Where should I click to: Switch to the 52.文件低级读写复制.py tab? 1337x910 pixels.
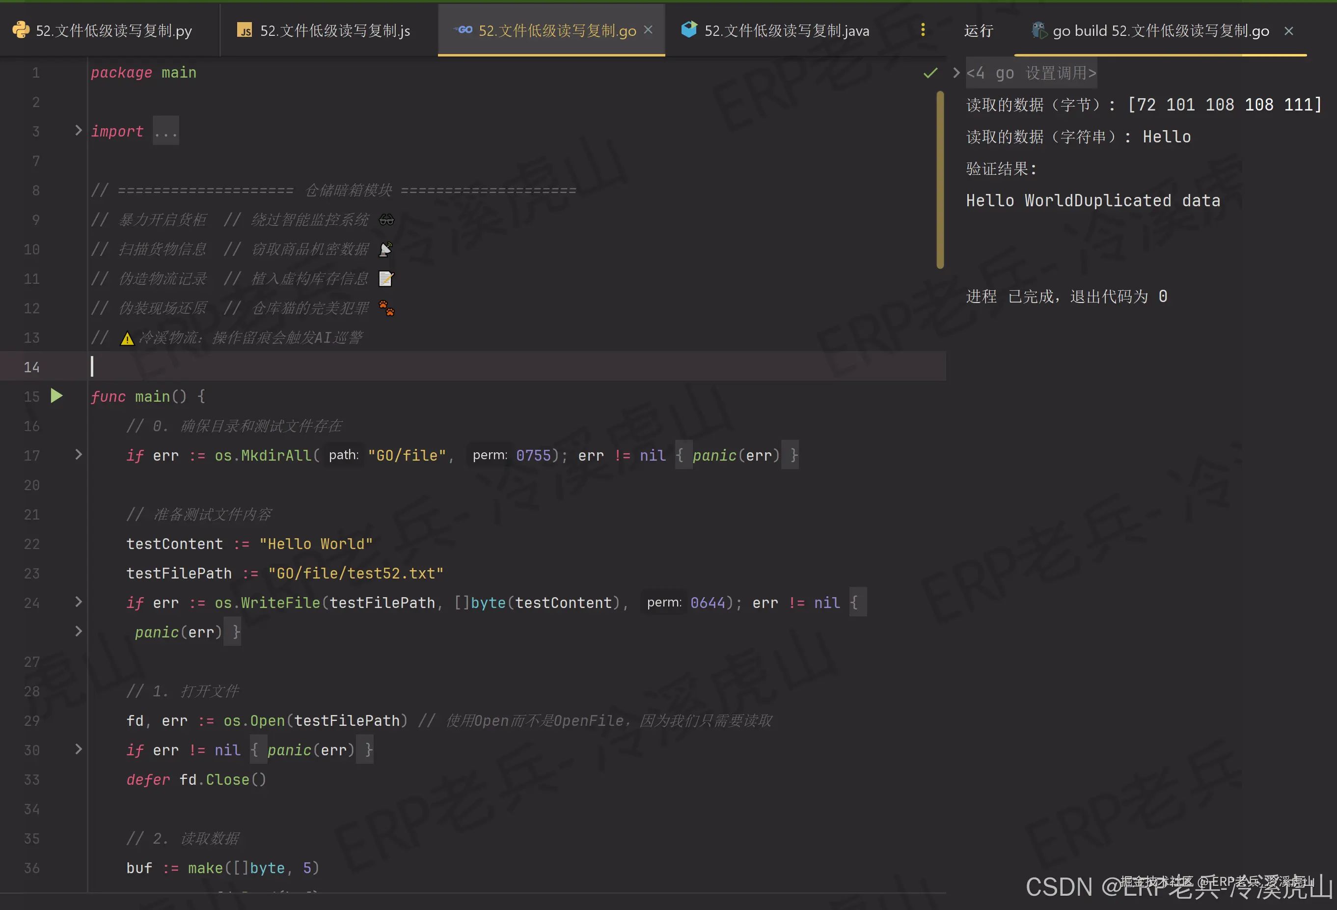[113, 31]
